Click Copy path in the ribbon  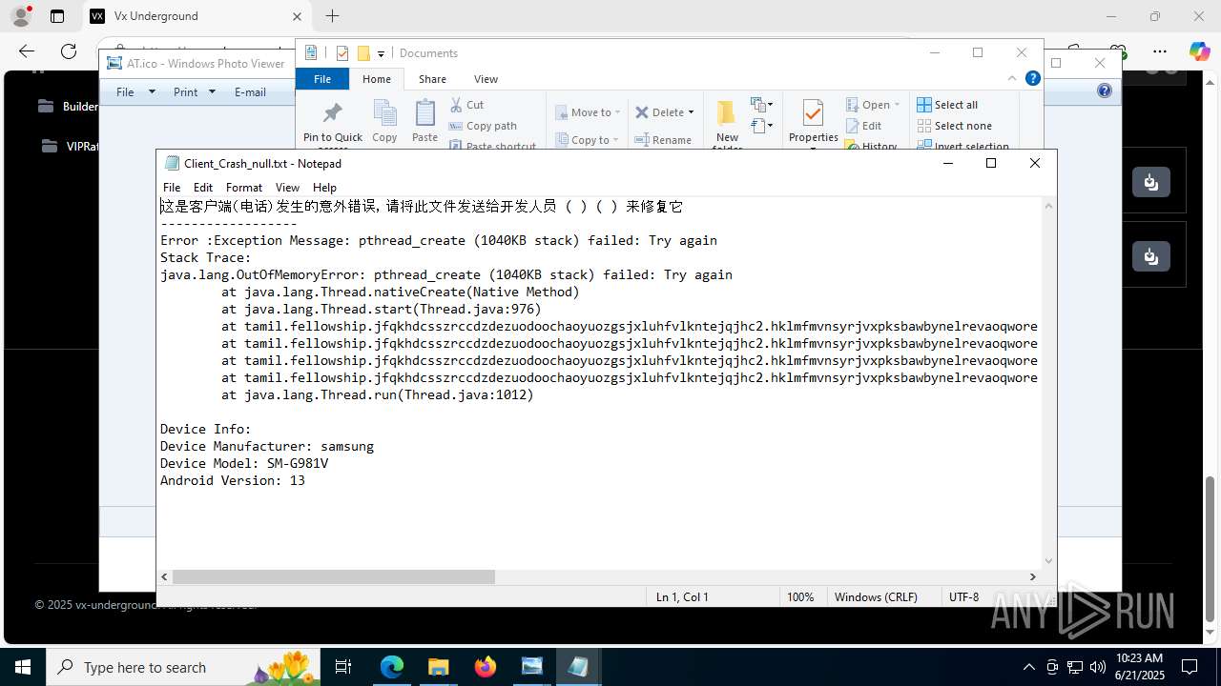(483, 126)
